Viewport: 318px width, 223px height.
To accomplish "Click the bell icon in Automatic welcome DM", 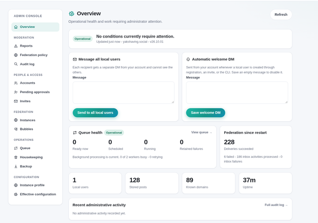I will tap(188, 59).
